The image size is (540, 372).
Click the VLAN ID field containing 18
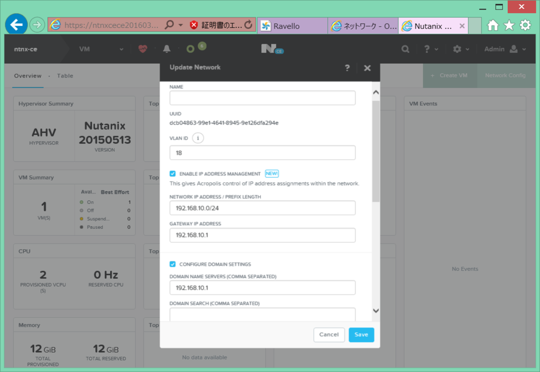[263, 152]
